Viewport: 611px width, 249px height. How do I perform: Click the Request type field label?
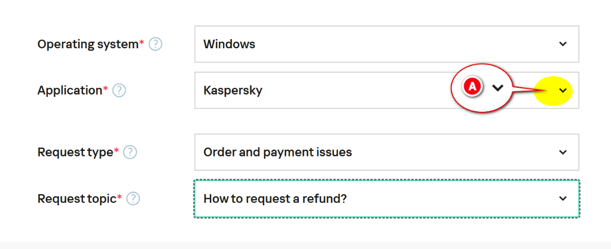point(75,152)
